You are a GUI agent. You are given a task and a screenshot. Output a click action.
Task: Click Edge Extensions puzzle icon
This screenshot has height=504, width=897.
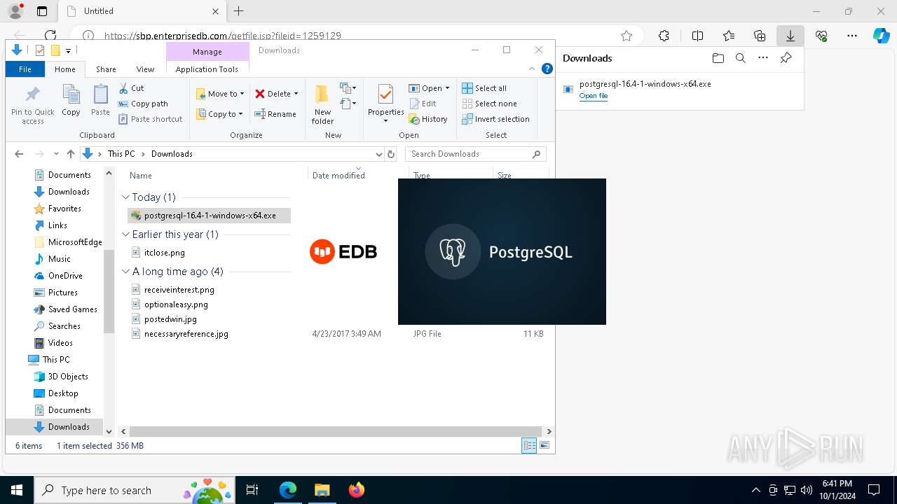pyautogui.click(x=664, y=36)
